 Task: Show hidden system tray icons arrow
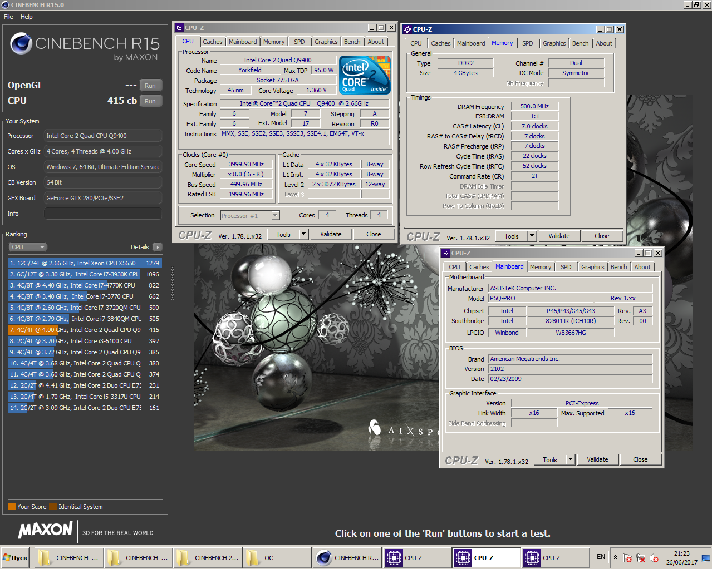click(615, 557)
